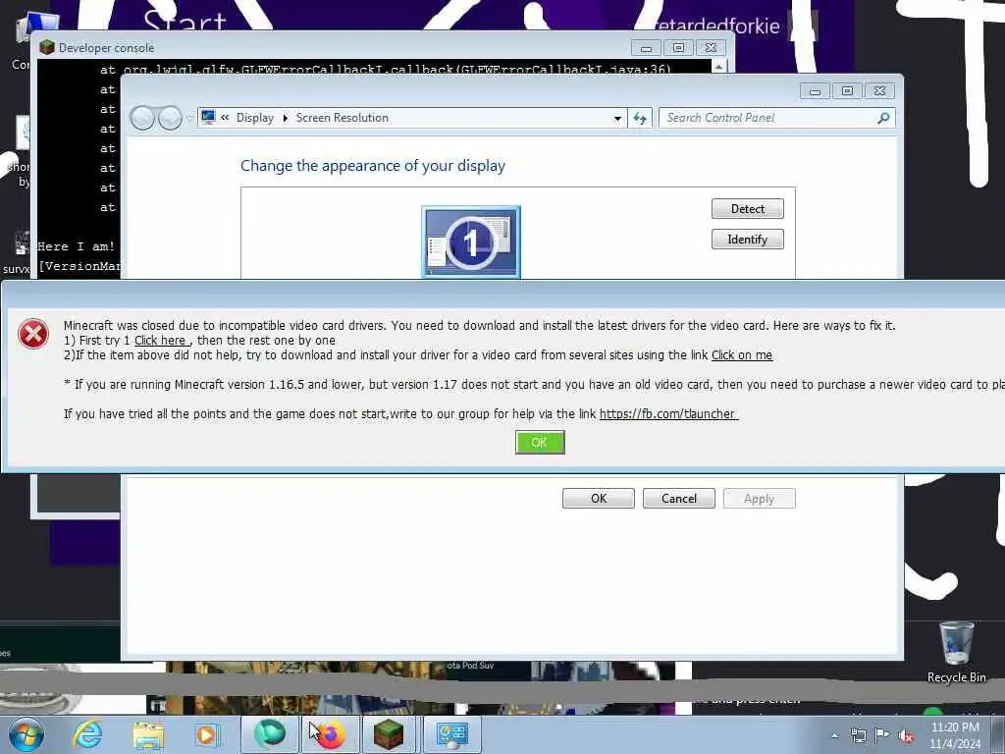Switch to the Control Panel taskbar icon
The image size is (1005, 754).
click(x=451, y=734)
